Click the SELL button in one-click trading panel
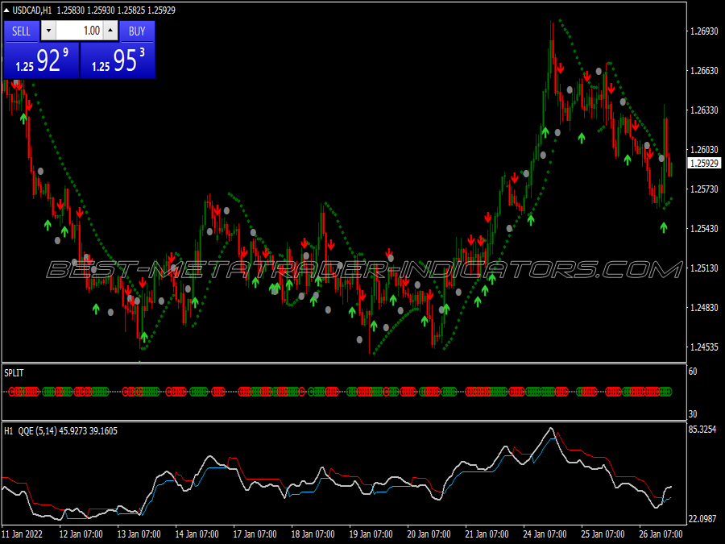 click(x=21, y=31)
